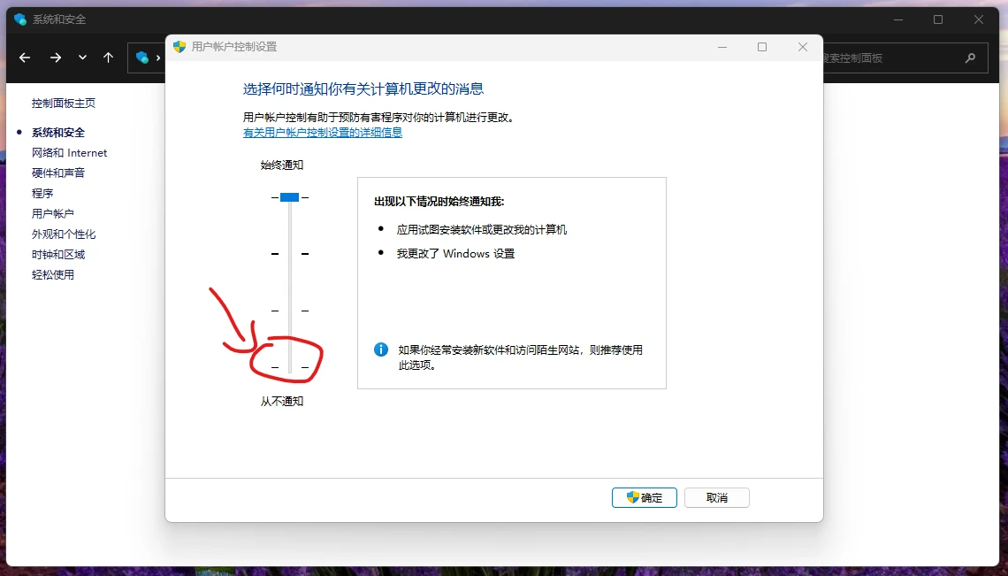Image resolution: width=1008 pixels, height=576 pixels.
Task: Click the UAC shield icon in dialog title
Action: pyautogui.click(x=179, y=47)
